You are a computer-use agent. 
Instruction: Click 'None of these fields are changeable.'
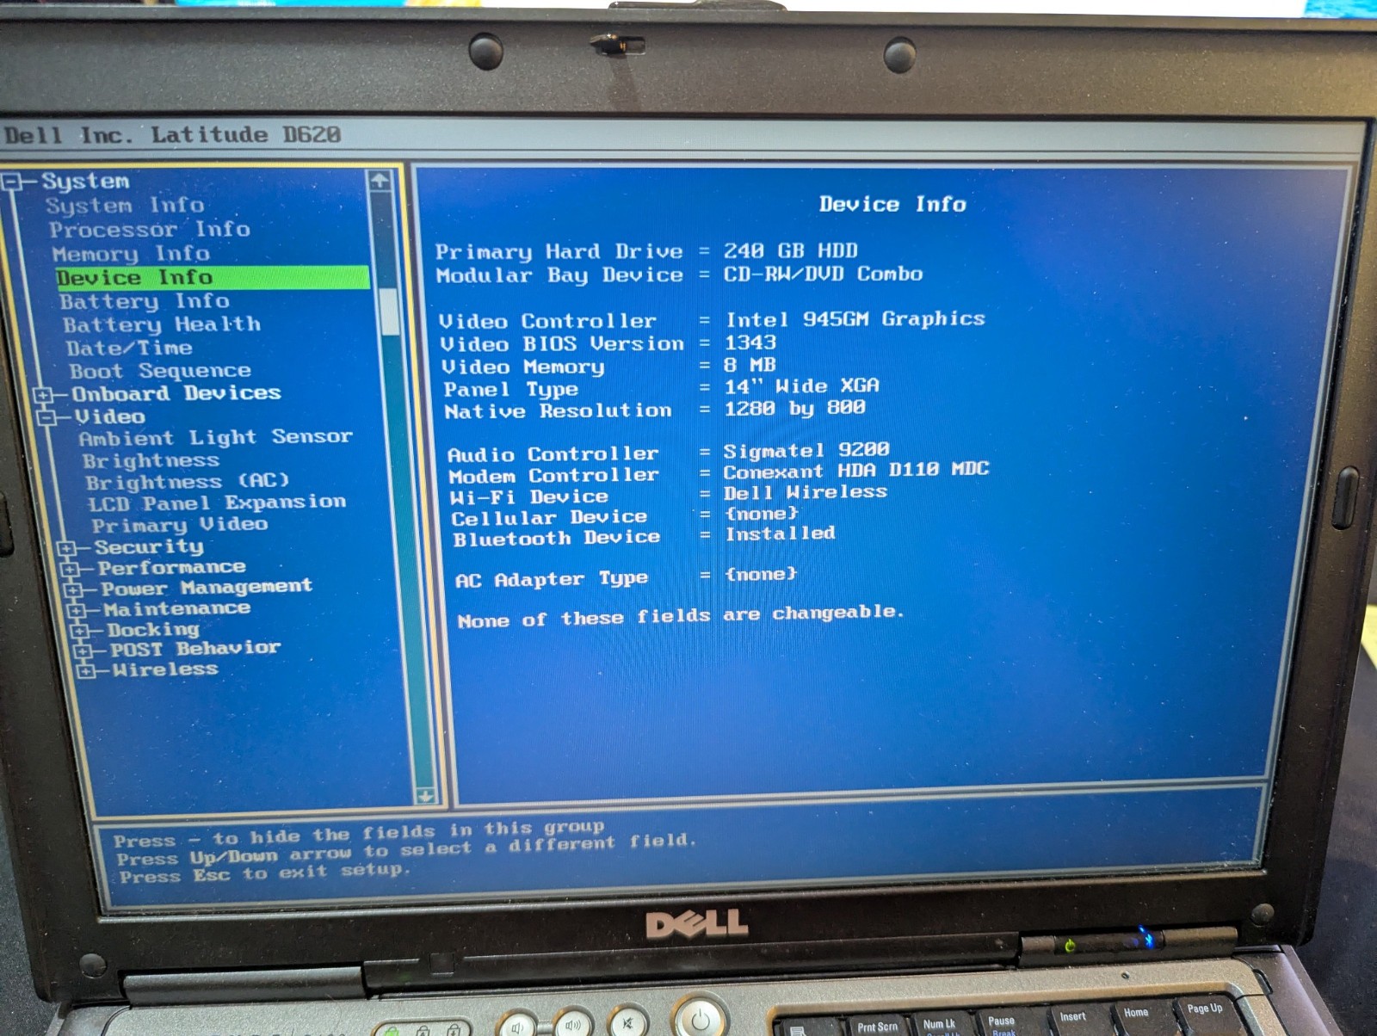pos(681,616)
